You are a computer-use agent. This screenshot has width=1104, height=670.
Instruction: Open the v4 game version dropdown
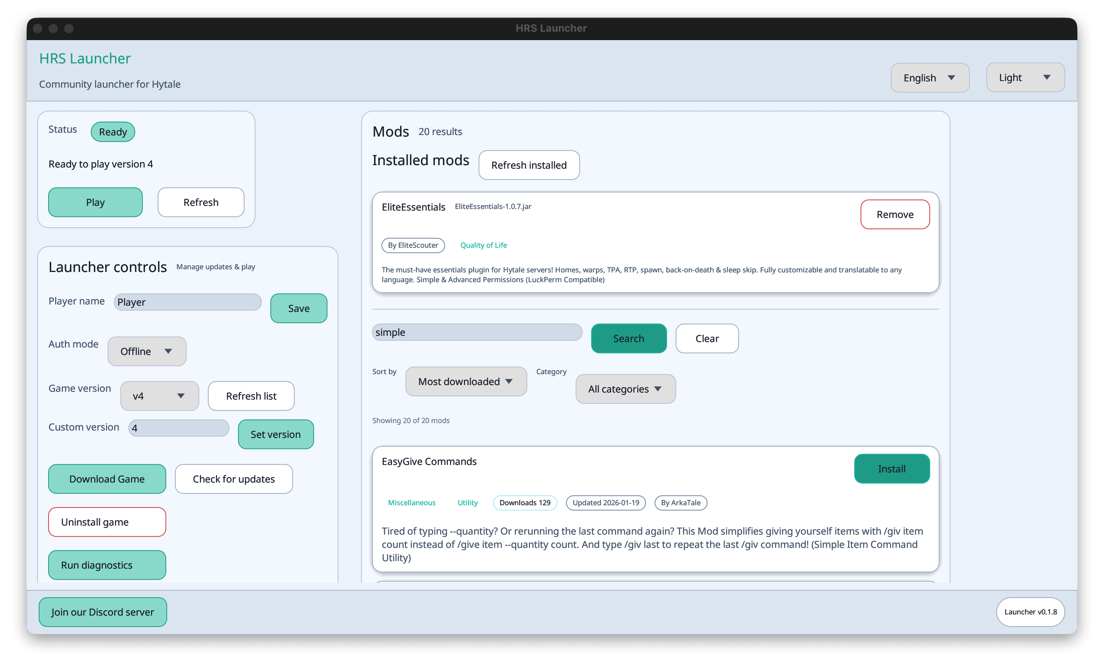(x=159, y=396)
